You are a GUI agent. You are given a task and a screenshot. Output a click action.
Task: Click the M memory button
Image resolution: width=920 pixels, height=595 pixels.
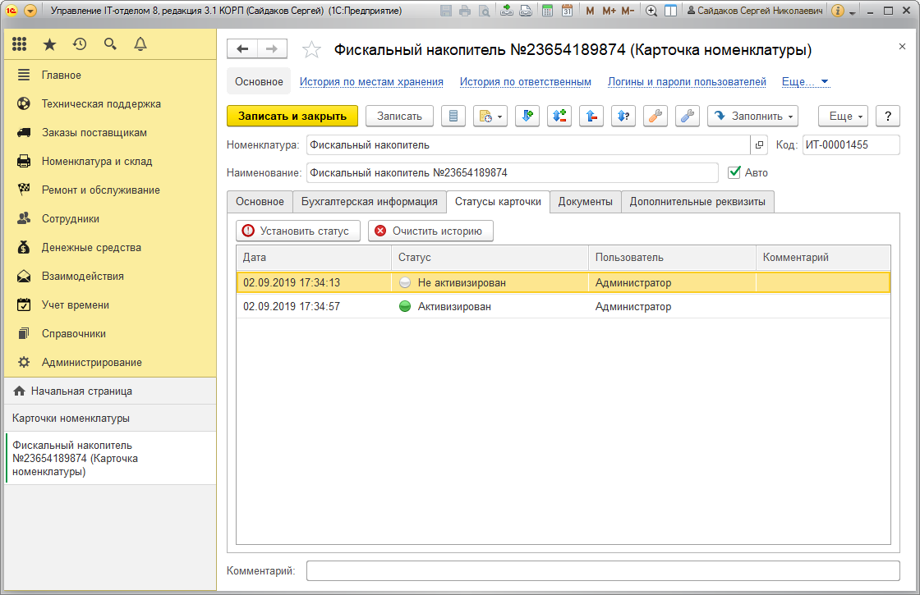pos(591,11)
